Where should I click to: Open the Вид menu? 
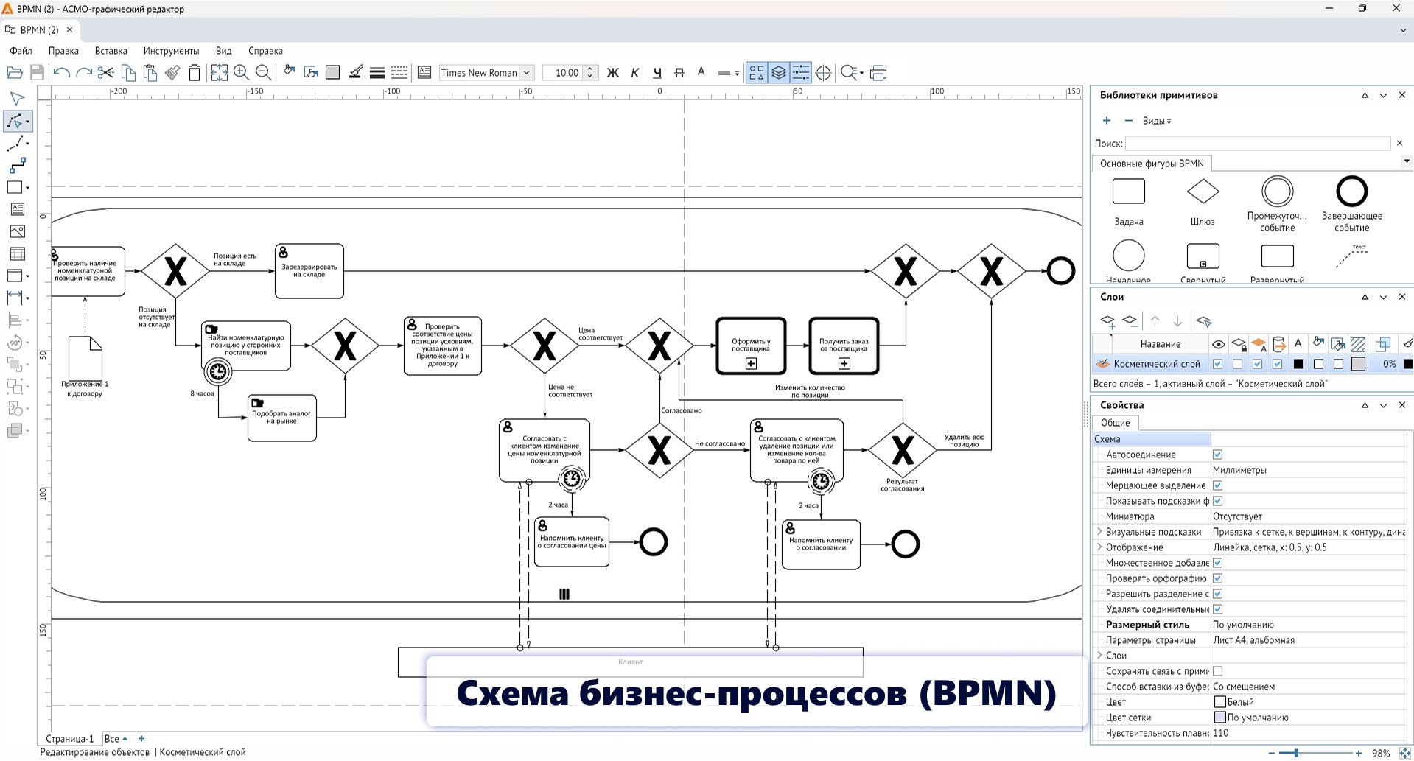pos(224,51)
